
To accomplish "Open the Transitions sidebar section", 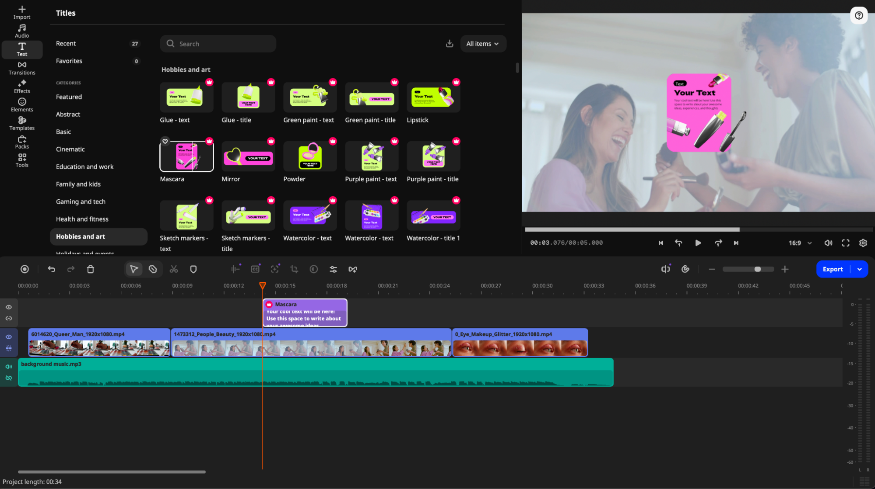I will (x=22, y=68).
